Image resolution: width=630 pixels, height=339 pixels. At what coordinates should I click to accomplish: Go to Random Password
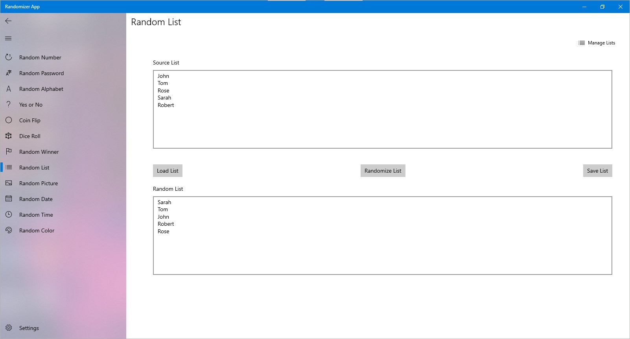point(63,73)
